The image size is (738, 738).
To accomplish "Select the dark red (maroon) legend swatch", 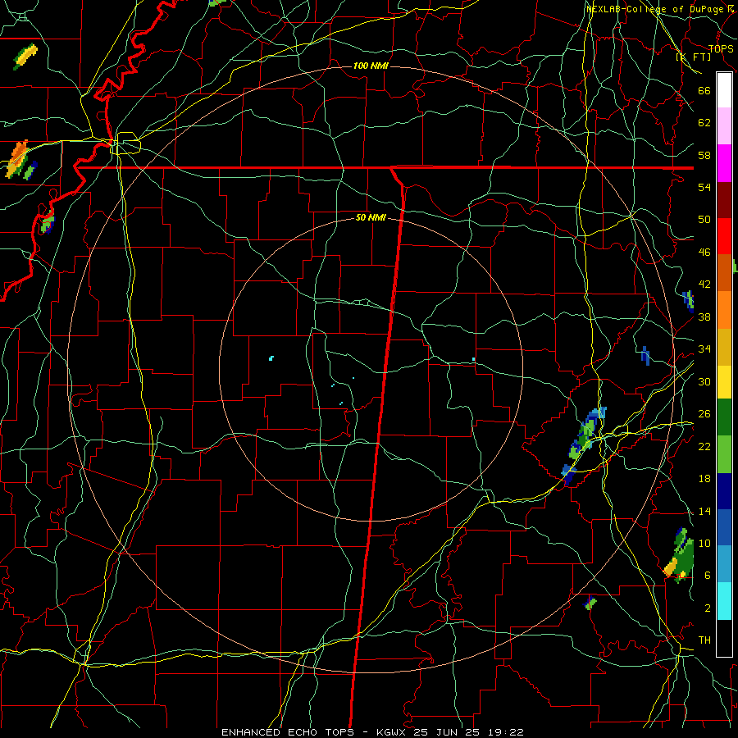I will pos(724,200).
